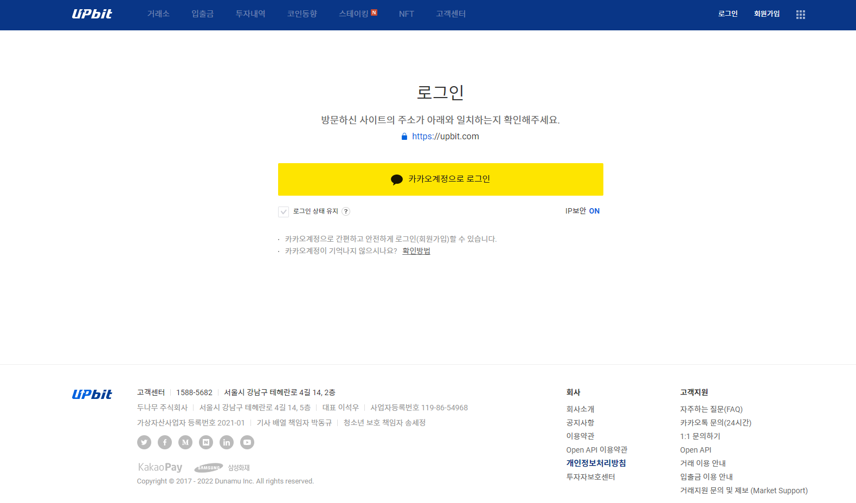The image size is (856, 503).
Task: Click the help question mark beside 로그인 상태 유지
Action: pyautogui.click(x=346, y=211)
